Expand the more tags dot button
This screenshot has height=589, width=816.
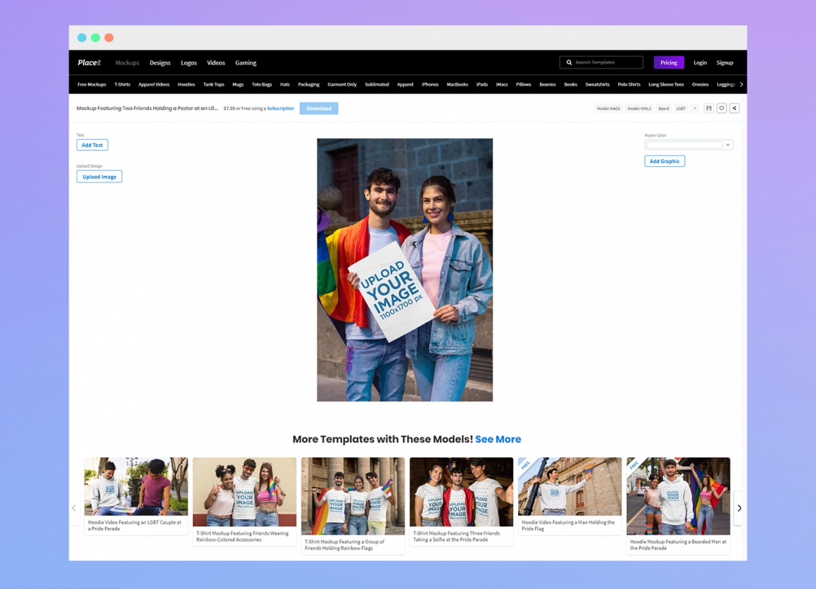coord(695,108)
